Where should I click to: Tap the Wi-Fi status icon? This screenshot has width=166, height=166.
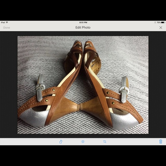(x=7, y=22)
